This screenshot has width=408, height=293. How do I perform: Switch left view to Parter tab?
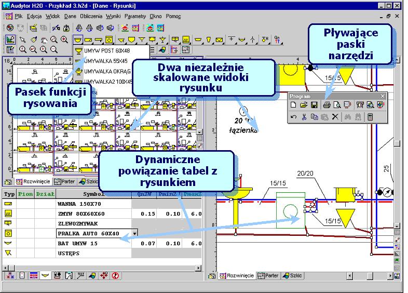click(x=64, y=181)
